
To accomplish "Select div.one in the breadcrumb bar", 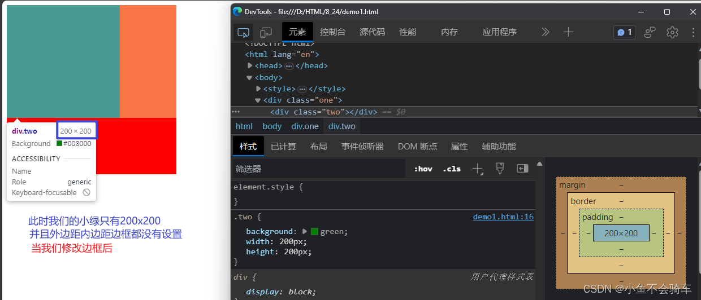I will (305, 126).
